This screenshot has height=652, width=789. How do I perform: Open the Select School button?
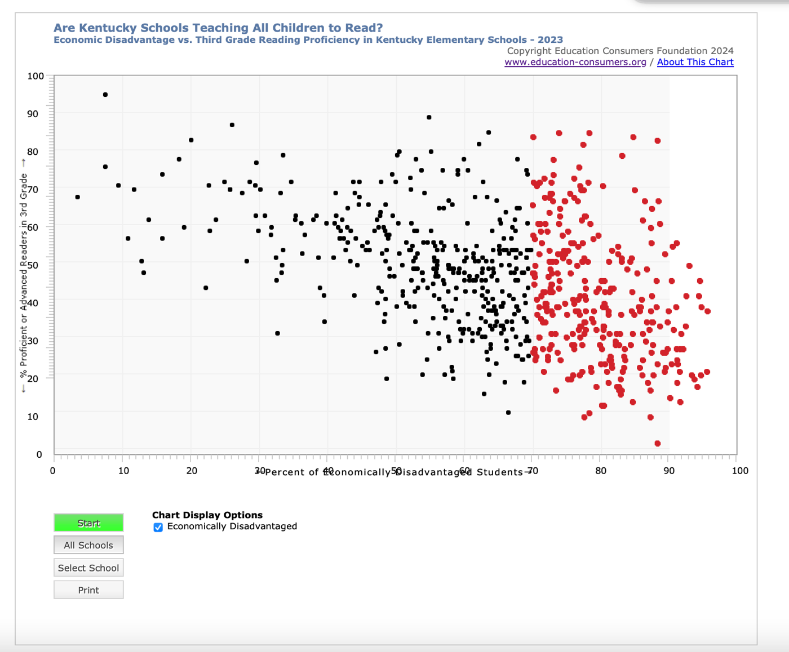(x=88, y=568)
